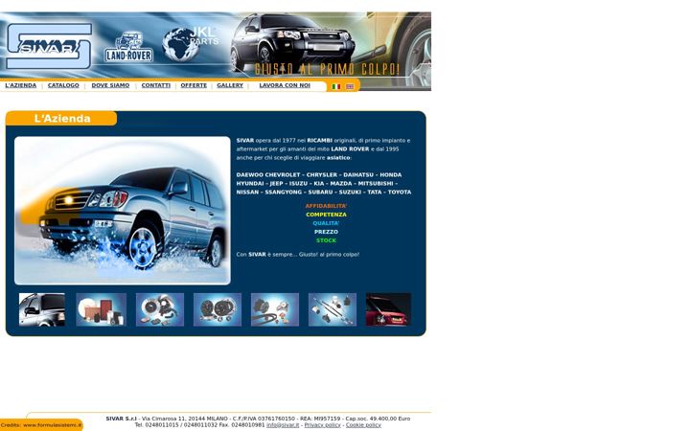This screenshot has height=431, width=690.
Task: Open the CATALOGO menu item
Action: coord(63,85)
